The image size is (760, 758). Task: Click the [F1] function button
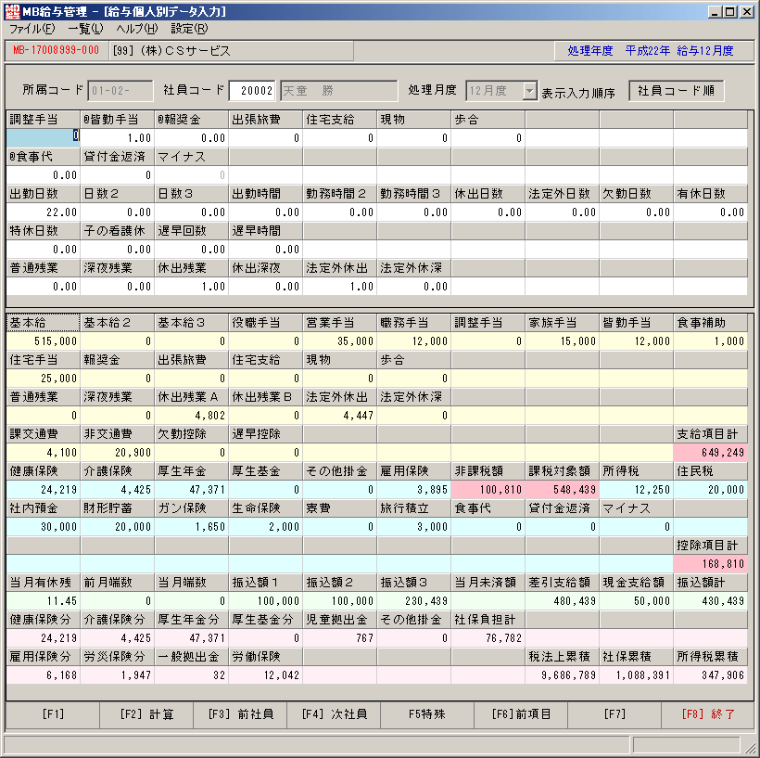click(53, 714)
